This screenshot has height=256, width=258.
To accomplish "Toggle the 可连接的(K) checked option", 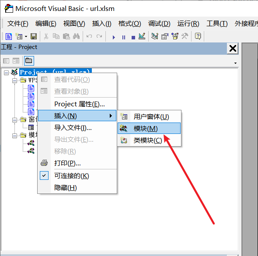I will [x=77, y=175].
